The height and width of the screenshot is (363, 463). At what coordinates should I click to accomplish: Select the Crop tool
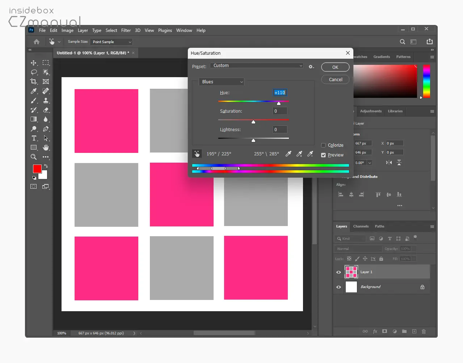(34, 82)
